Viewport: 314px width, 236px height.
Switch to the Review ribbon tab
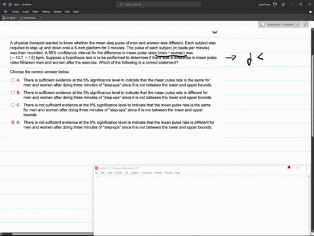pyautogui.click(x=58, y=12)
